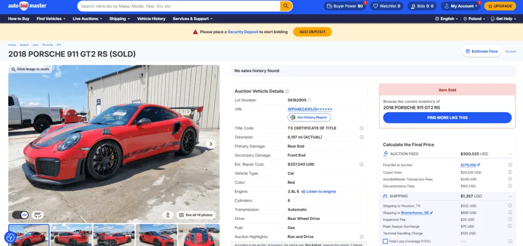Show info for Documentation Fees
The image size is (523, 246).
click(510, 186)
